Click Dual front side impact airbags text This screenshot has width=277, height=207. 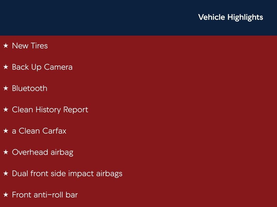point(67,174)
